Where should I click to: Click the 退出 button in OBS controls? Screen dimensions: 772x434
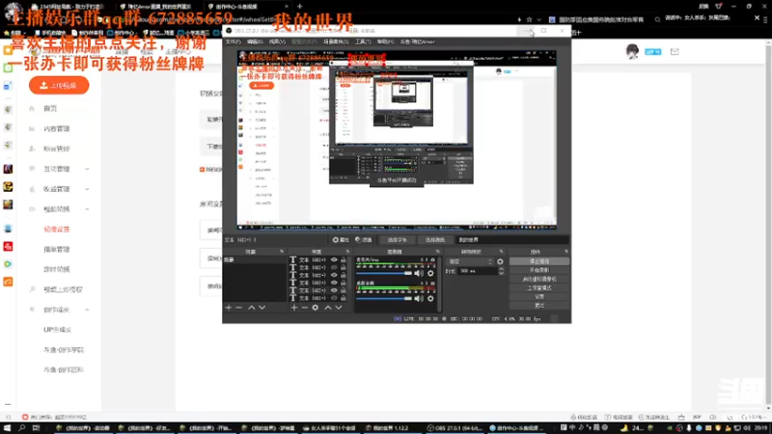(539, 306)
